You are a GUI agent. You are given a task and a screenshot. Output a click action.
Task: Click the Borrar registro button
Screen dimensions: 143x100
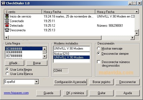click(102, 82)
